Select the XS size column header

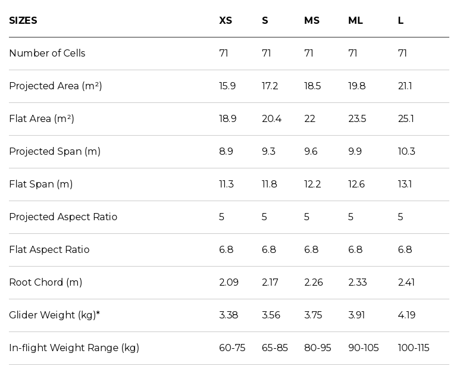(226, 20)
